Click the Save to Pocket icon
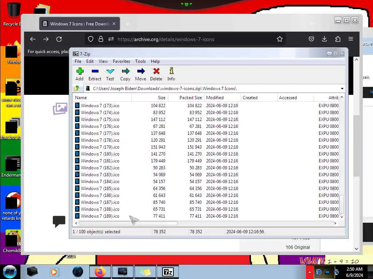Image resolution: width=373 pixels, height=279 pixels. pyautogui.click(x=311, y=39)
